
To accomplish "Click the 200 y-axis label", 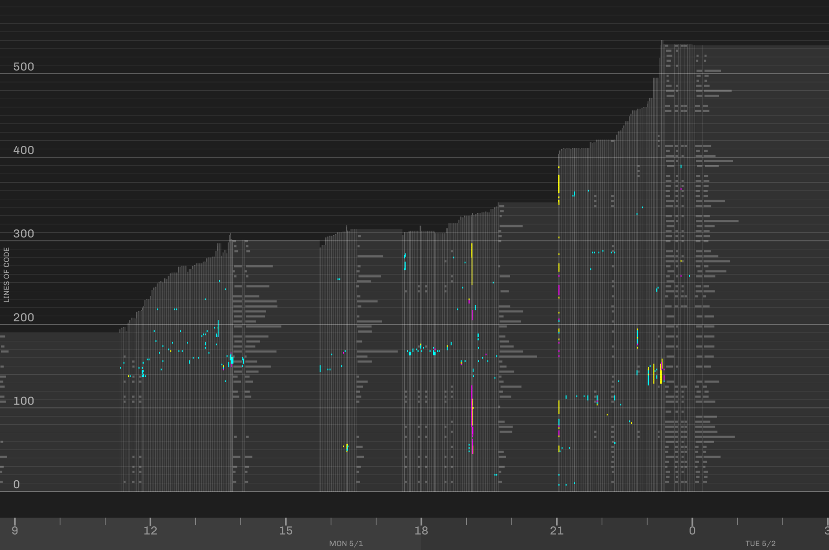I will tap(24, 317).
